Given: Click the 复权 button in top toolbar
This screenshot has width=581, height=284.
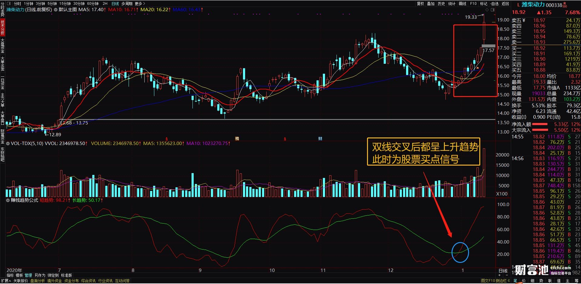Looking at the screenshot, I should point(421,4).
